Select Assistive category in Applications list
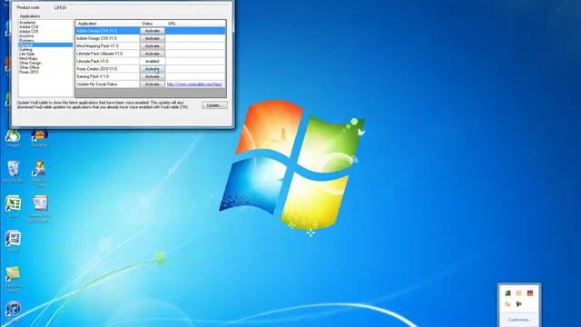 (26, 36)
